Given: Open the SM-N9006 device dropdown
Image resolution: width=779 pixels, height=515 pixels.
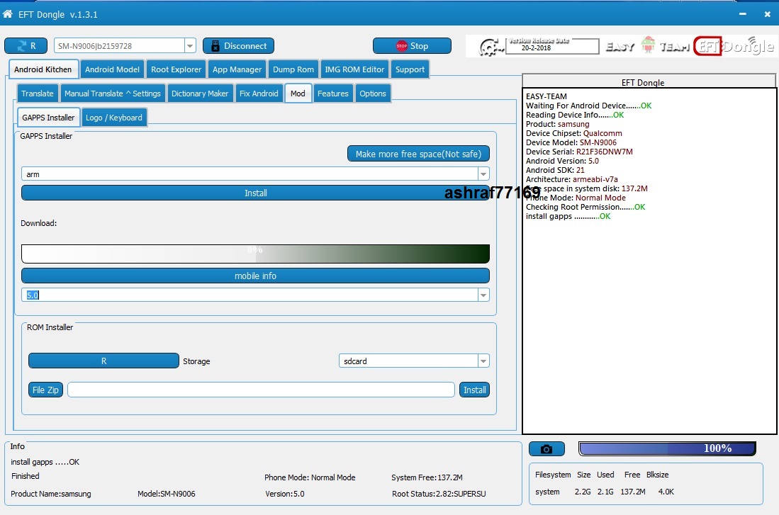Looking at the screenshot, I should coord(190,45).
